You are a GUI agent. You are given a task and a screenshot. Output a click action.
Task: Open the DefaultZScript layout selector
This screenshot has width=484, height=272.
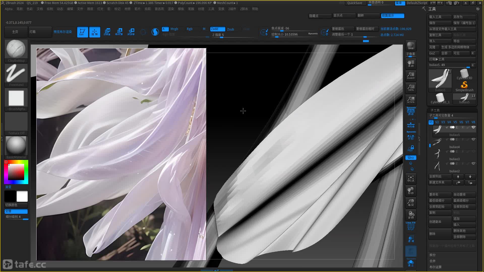417,3
